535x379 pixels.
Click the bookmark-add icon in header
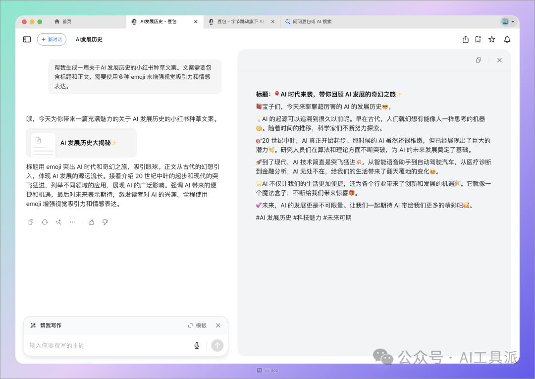[478, 39]
